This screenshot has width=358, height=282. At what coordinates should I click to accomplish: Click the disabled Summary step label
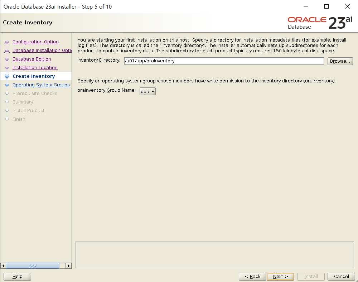[x=23, y=102]
